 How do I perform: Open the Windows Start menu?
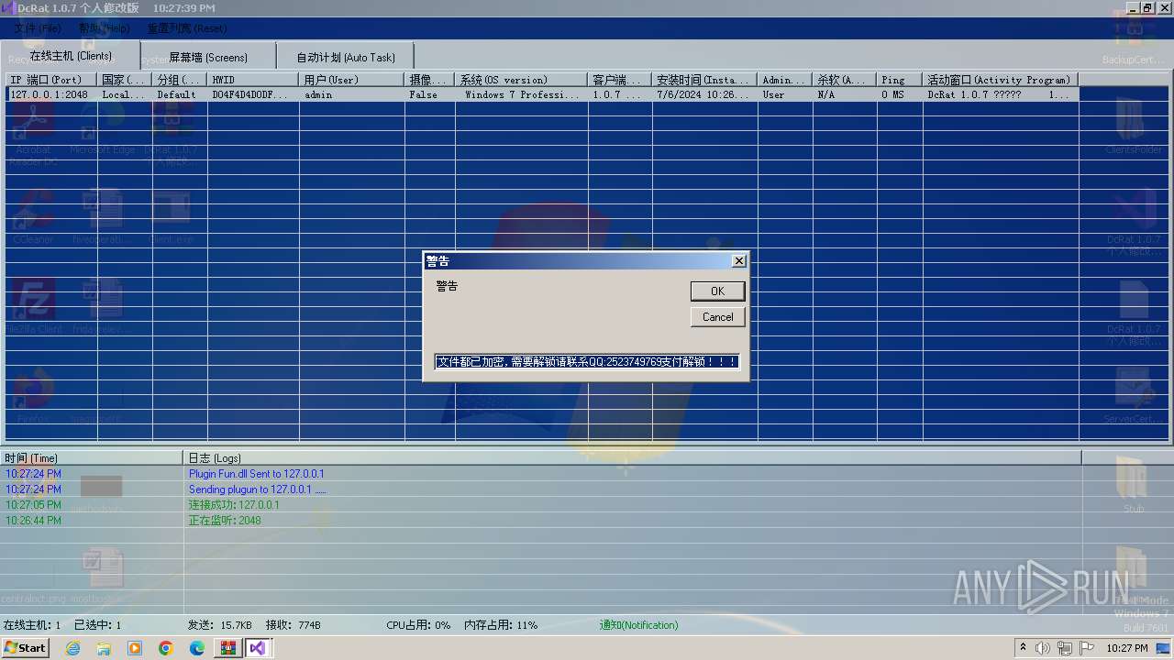[26, 647]
